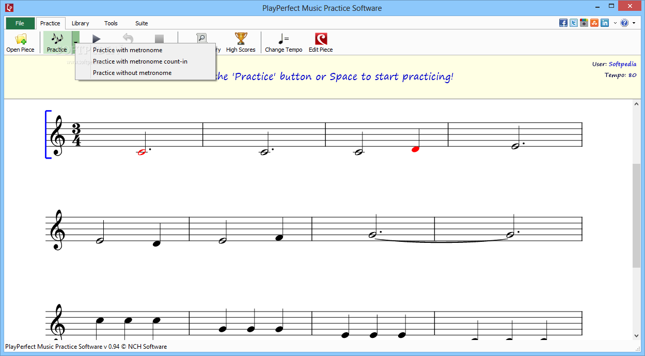Open a piece with Open Piece icon
This screenshot has height=356, width=645.
click(21, 42)
